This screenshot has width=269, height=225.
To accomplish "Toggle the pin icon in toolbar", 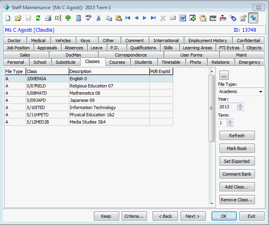I will 253,18.
